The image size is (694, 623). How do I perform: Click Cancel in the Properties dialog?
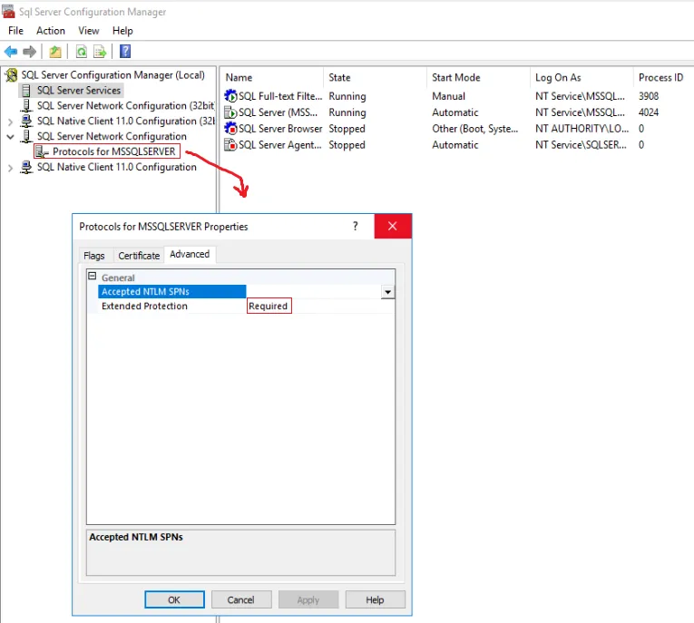point(241,600)
